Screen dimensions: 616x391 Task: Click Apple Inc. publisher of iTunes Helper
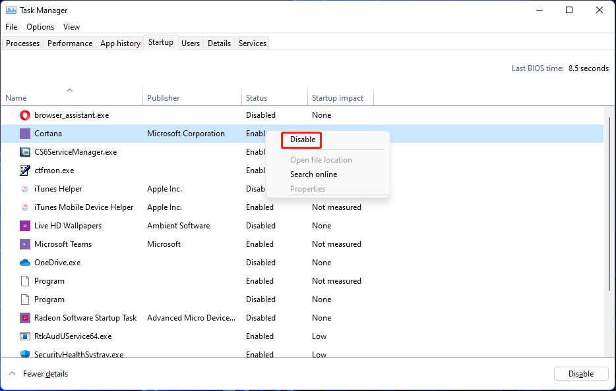pos(164,189)
